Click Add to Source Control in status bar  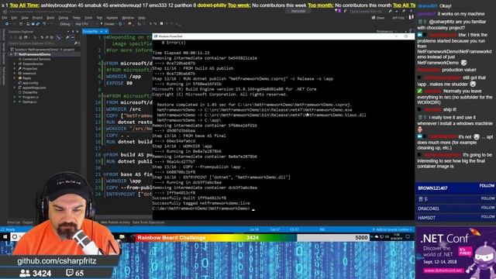(393, 229)
